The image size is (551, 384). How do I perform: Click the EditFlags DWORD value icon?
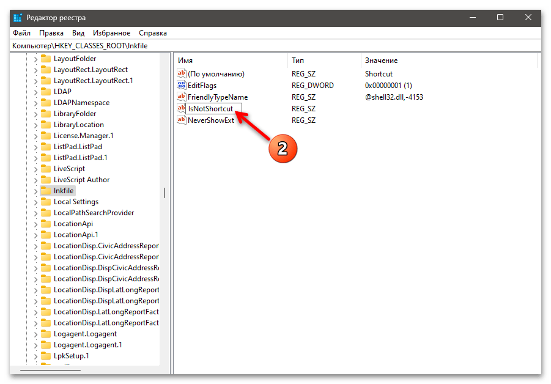tap(181, 86)
